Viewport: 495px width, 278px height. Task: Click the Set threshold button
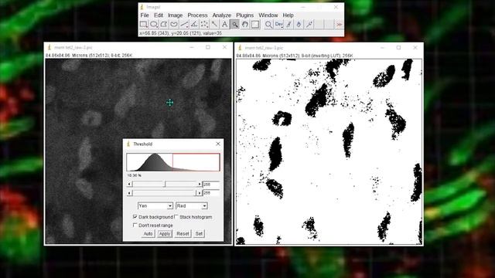(x=200, y=233)
